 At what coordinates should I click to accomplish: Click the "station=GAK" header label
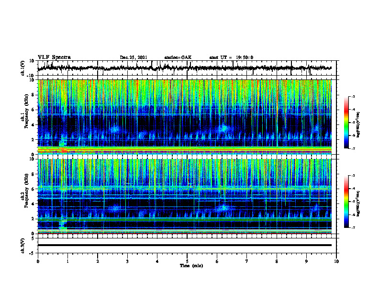178,57
